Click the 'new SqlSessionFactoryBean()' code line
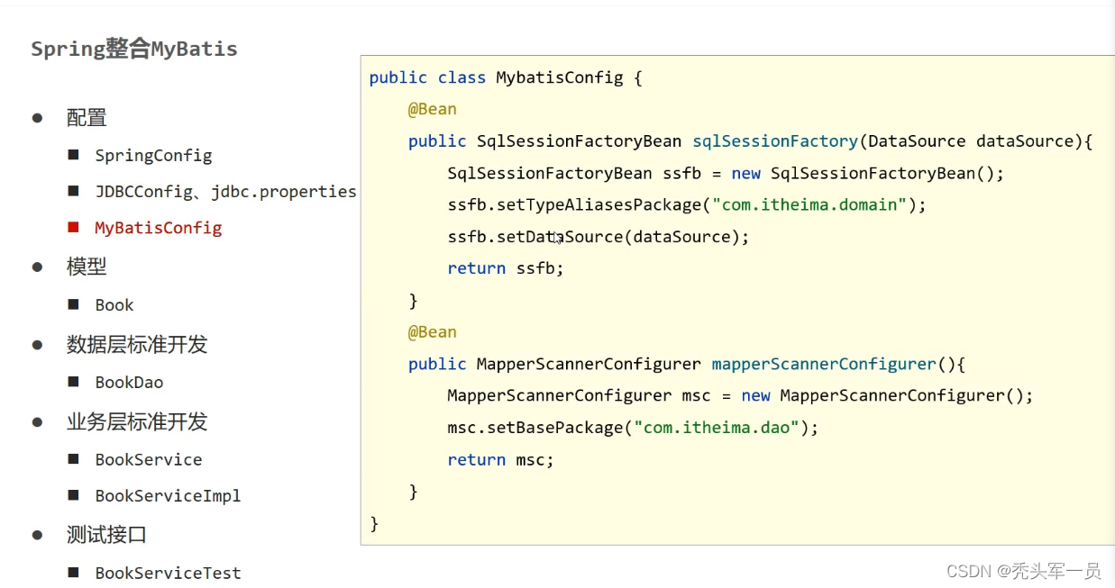 (726, 173)
